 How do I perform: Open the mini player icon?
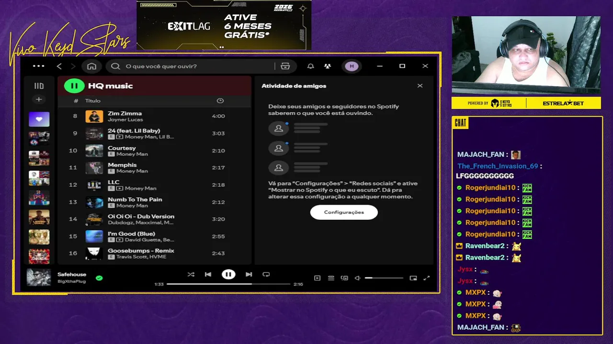click(413, 278)
